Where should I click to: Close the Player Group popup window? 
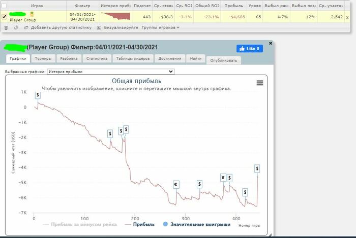point(271,43)
